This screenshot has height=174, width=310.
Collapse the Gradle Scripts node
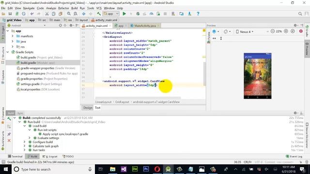point(8,52)
